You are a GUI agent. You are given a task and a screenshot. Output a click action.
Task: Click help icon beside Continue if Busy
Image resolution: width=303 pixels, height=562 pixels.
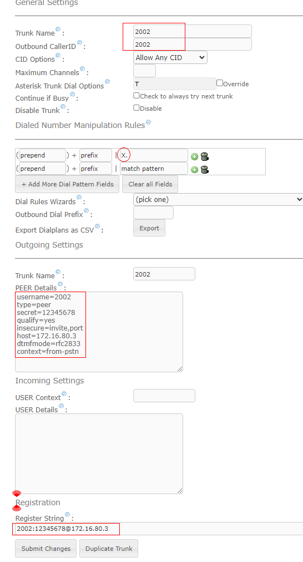72,95
